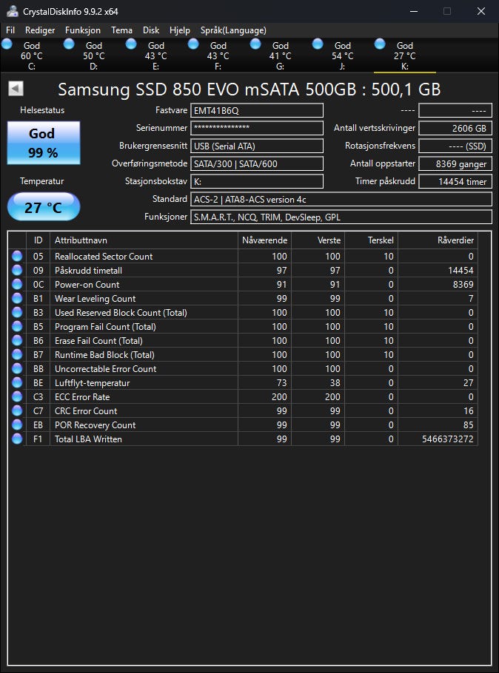
Task: Select drive D: status icon at 50 °C
Action: click(x=69, y=44)
